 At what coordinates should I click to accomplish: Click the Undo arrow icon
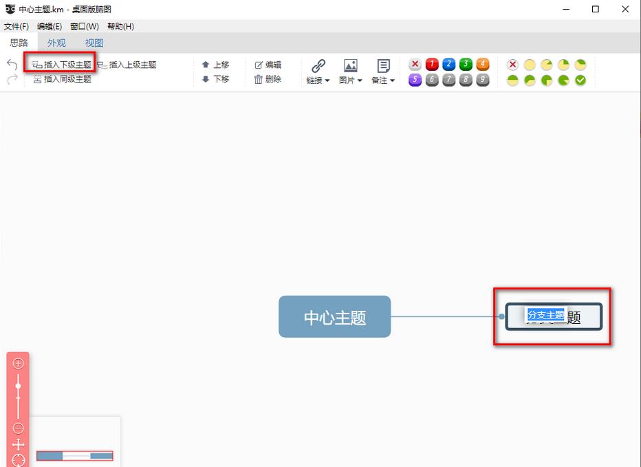[x=12, y=64]
